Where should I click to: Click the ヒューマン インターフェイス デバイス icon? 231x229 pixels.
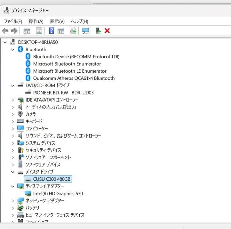(x=20, y=215)
